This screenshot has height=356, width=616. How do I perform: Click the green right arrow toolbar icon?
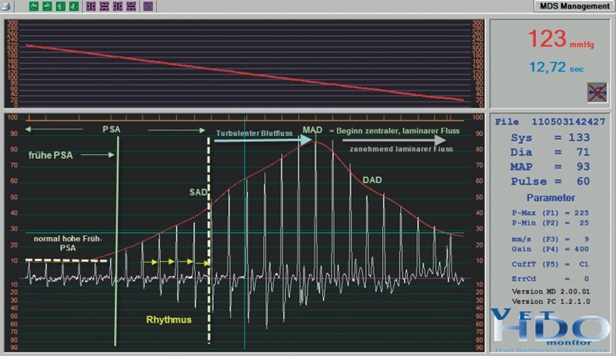[x=47, y=5]
